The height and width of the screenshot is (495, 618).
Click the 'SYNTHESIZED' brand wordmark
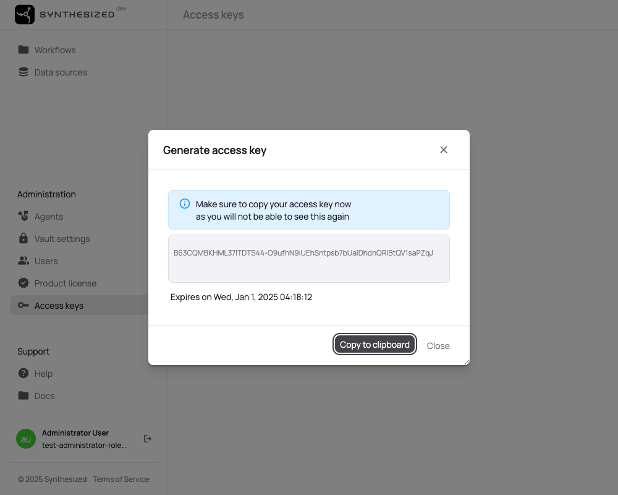pyautogui.click(x=77, y=15)
